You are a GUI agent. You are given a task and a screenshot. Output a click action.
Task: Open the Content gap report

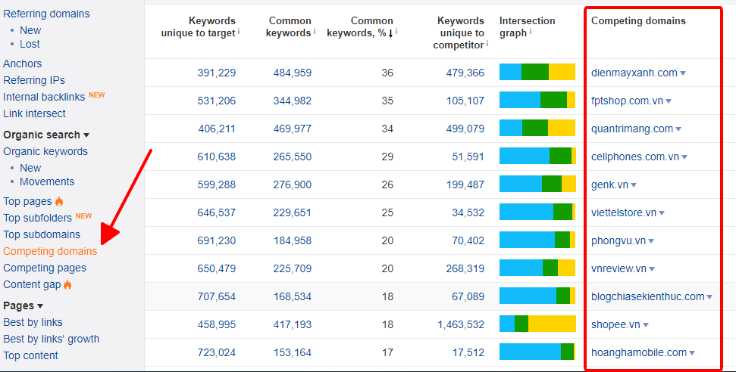pyautogui.click(x=32, y=285)
